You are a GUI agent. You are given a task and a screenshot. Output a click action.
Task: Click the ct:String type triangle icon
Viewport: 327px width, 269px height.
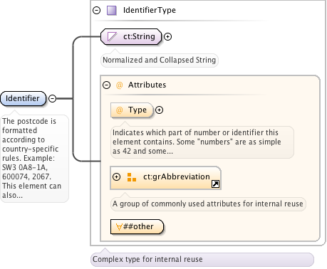pos(112,37)
